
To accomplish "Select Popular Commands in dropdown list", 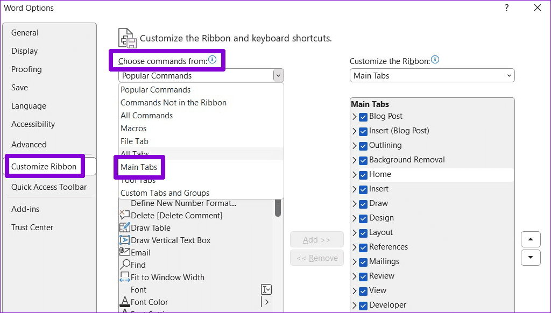I will (x=201, y=90).
